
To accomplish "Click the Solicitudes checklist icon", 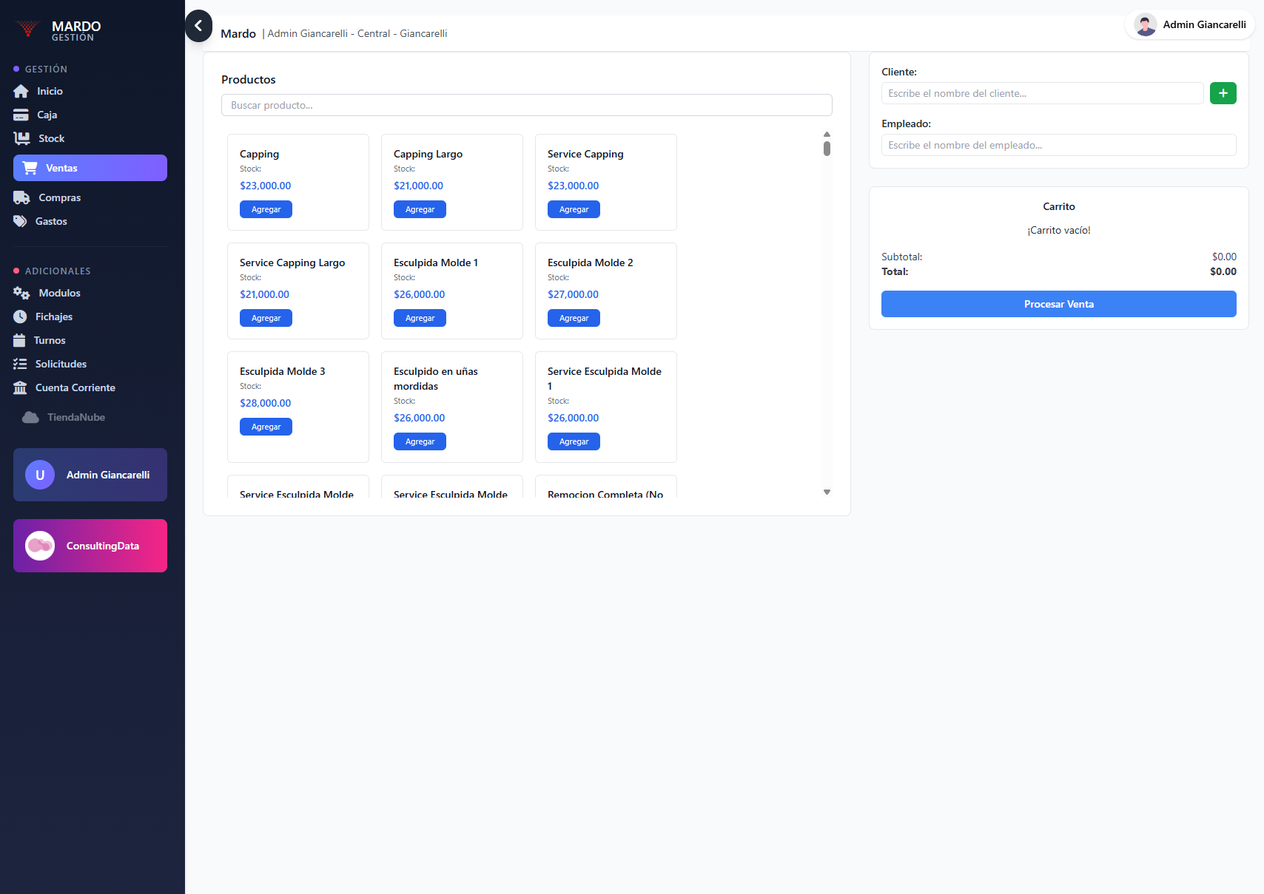I will 20,364.
